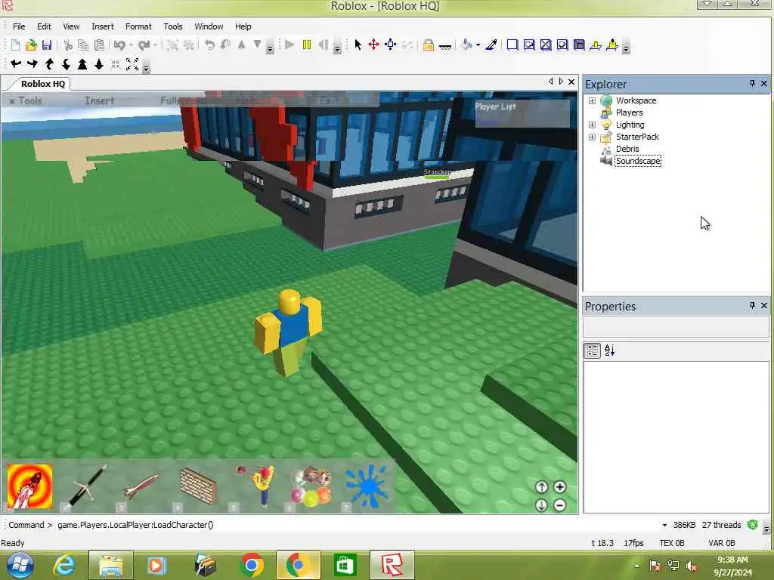Select the Weld surface tool with X
Screen dimensions: 774x580
[x=546, y=45]
